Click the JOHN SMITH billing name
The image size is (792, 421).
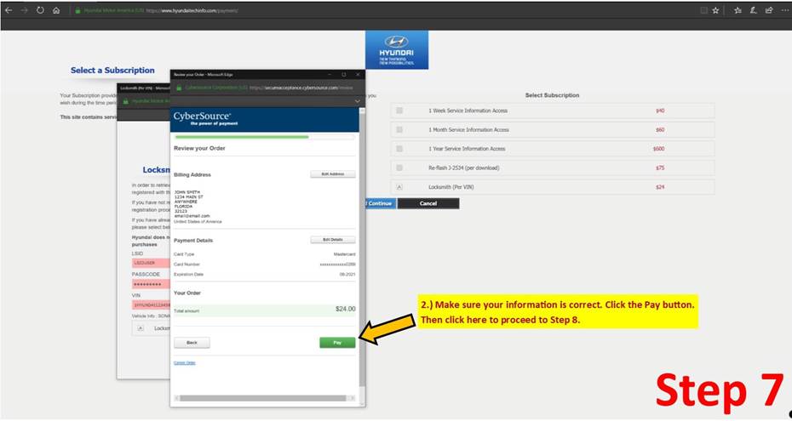click(x=187, y=192)
